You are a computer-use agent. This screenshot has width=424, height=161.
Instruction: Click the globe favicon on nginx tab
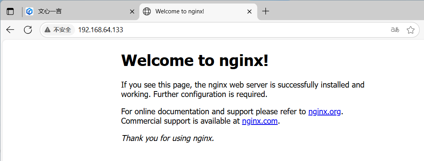pyautogui.click(x=146, y=11)
